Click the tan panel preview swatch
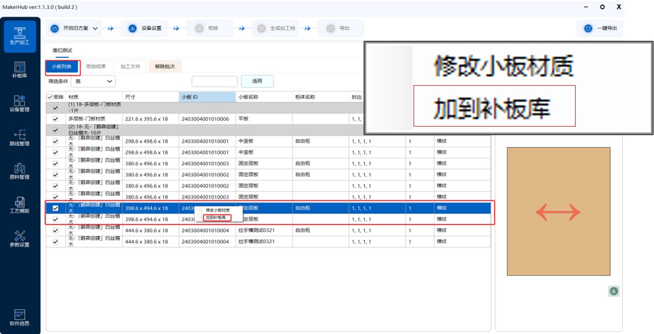The height and width of the screenshot is (334, 654). (558, 211)
